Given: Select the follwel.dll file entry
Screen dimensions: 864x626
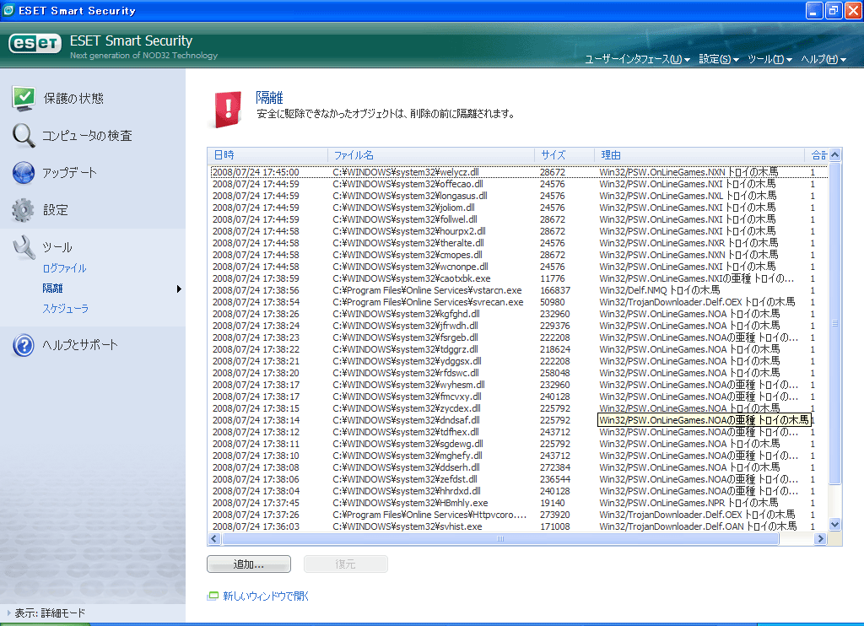Looking at the screenshot, I should pyautogui.click(x=404, y=219).
